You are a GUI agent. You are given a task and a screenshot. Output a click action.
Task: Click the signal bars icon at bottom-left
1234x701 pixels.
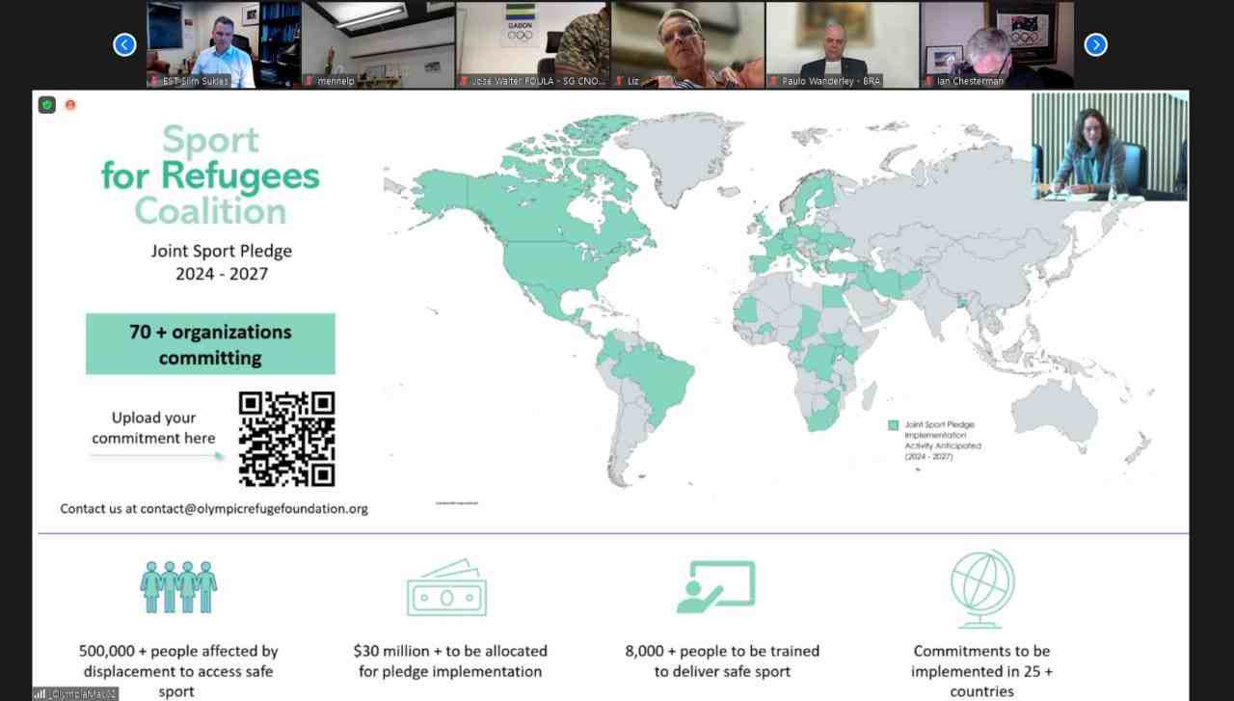pyautogui.click(x=40, y=693)
